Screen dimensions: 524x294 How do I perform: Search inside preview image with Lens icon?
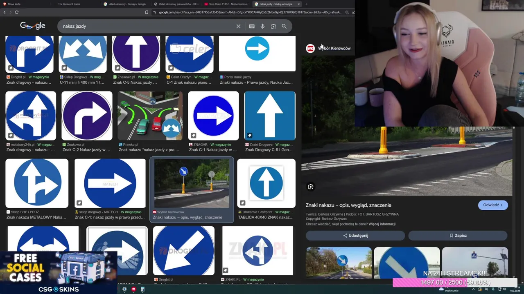[311, 187]
